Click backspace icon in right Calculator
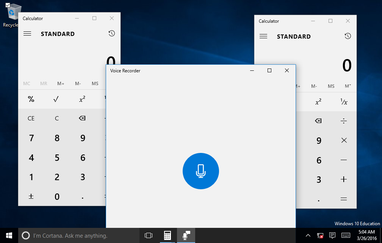The width and height of the screenshot is (382, 243). tap(318, 121)
